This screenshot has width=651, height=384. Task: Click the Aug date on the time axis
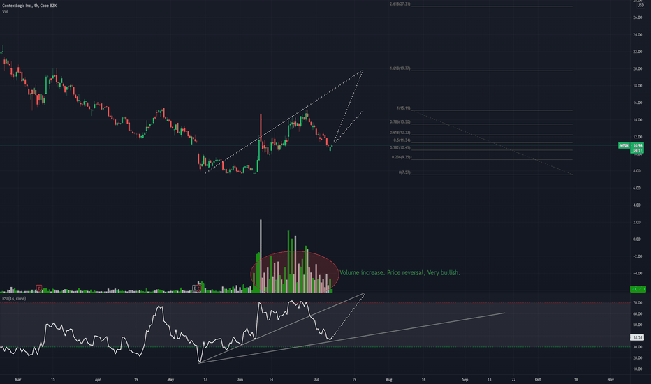tap(389, 379)
